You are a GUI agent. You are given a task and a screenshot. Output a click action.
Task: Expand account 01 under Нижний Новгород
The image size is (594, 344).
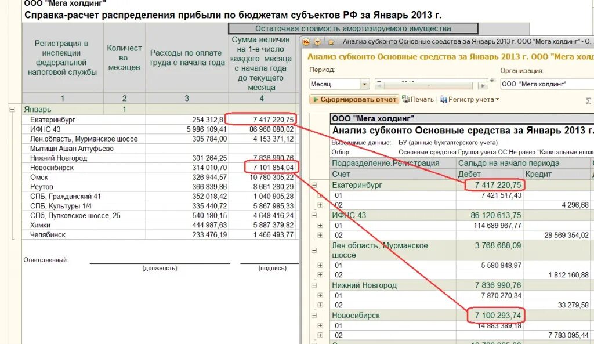click(x=320, y=295)
